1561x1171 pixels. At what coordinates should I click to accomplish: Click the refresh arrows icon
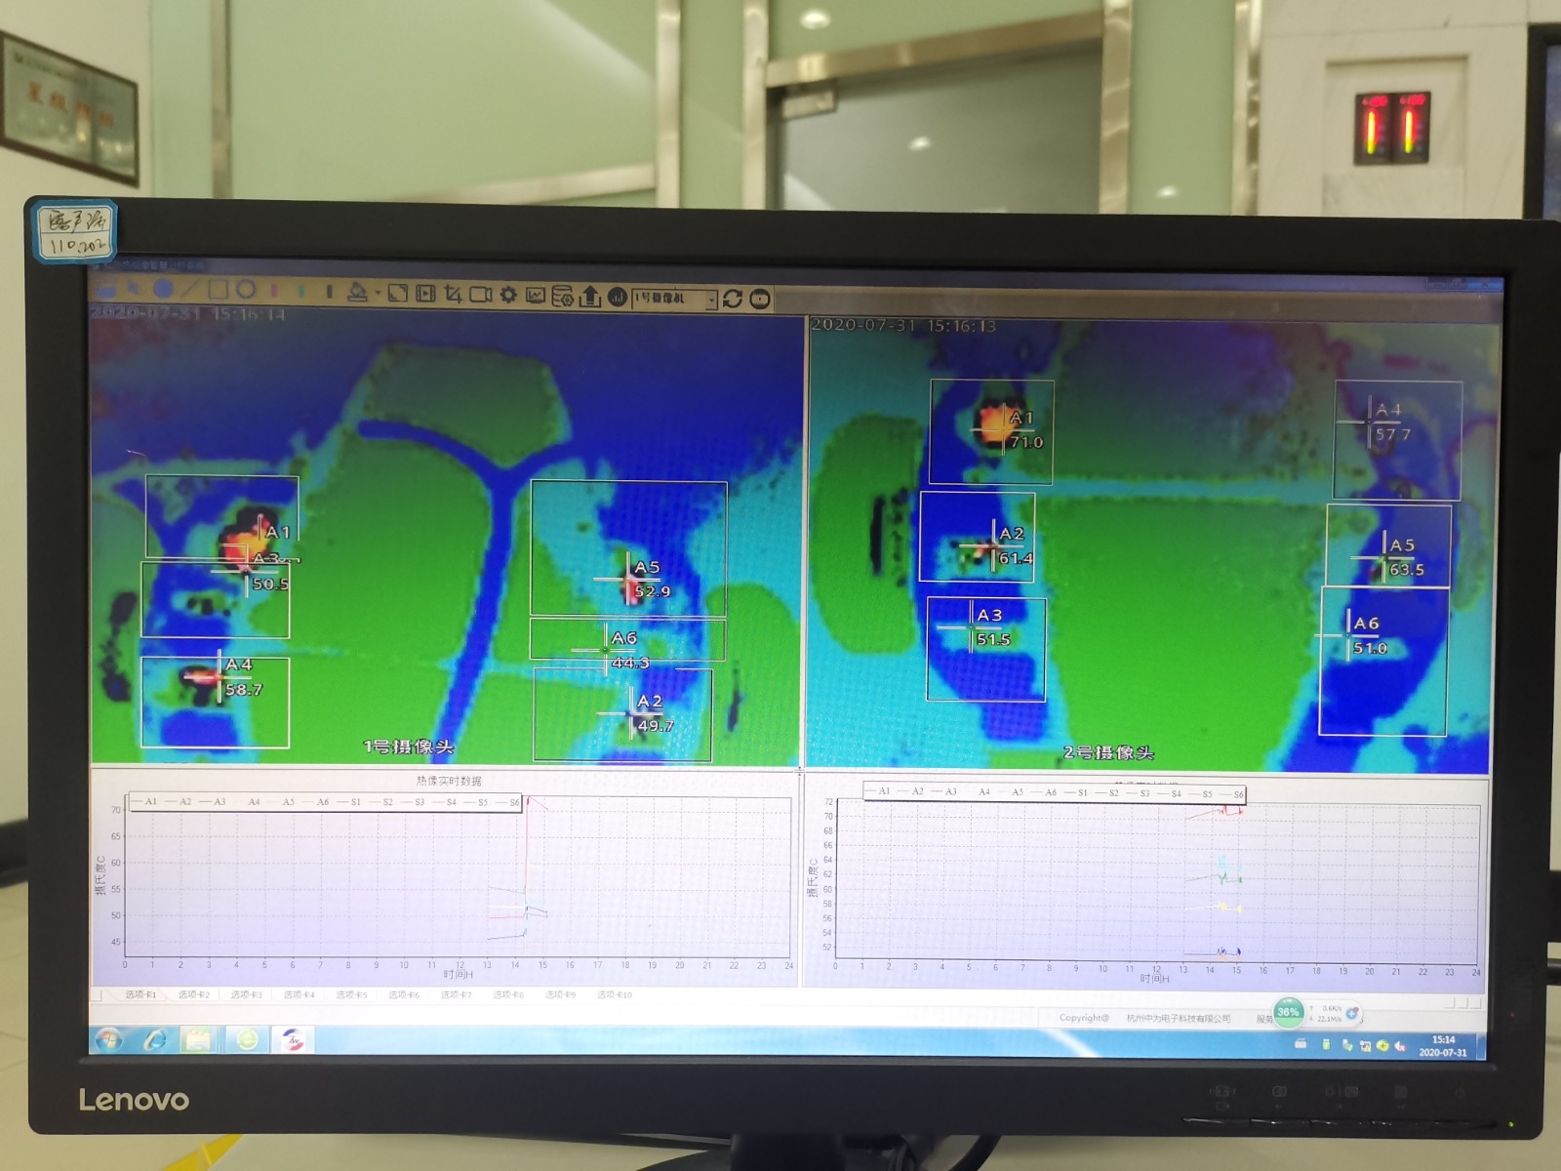[x=733, y=299]
